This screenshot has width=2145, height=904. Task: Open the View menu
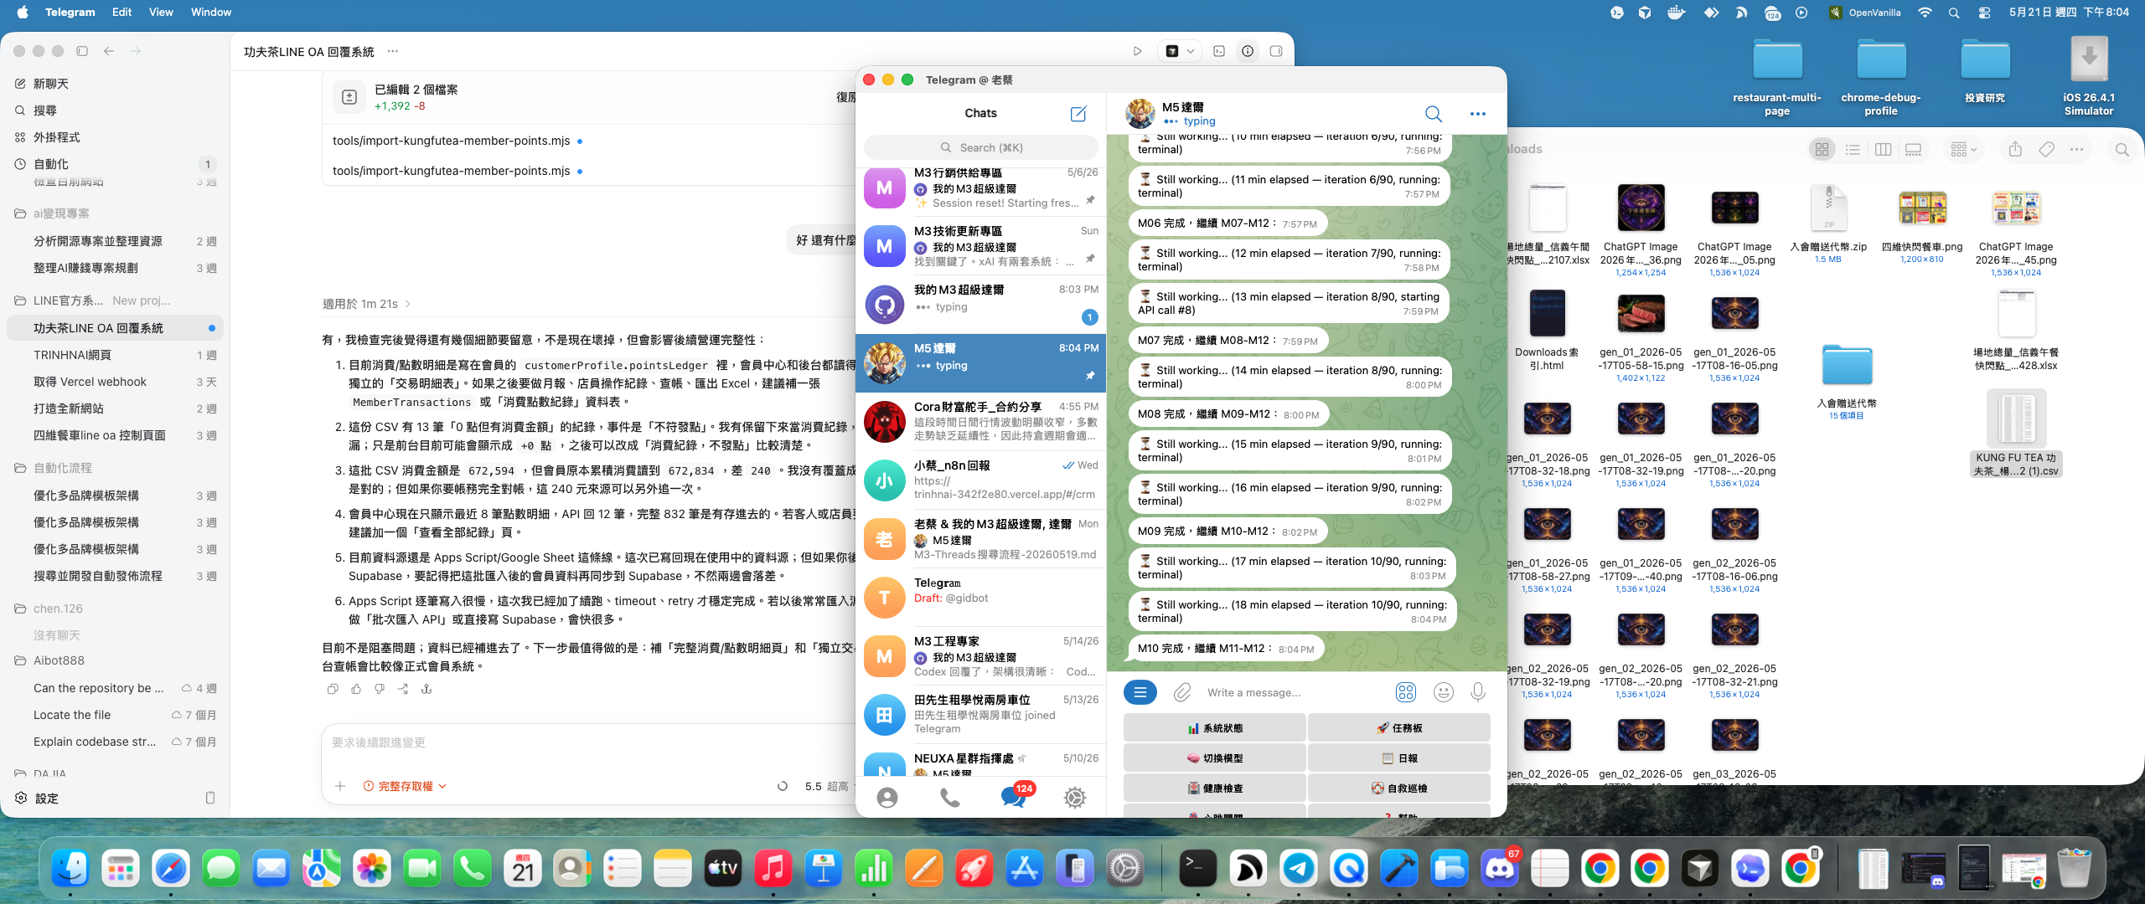[x=161, y=12]
